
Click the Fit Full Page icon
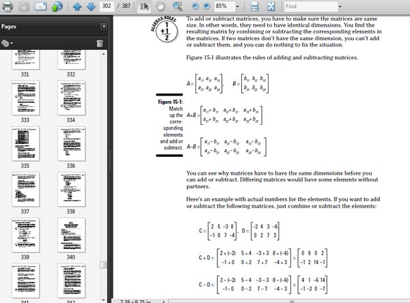coord(271,6)
